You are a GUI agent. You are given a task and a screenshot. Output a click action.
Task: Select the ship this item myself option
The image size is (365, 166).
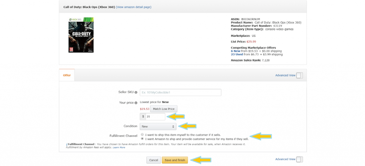click(142, 135)
